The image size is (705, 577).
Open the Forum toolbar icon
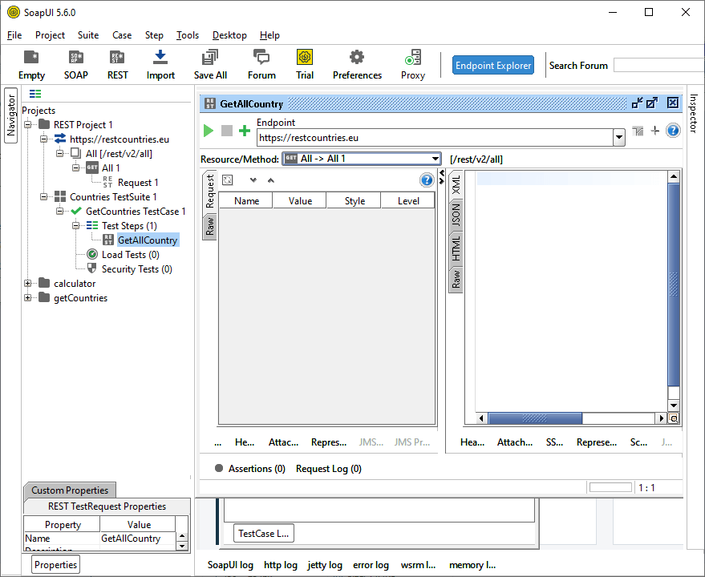tap(261, 65)
